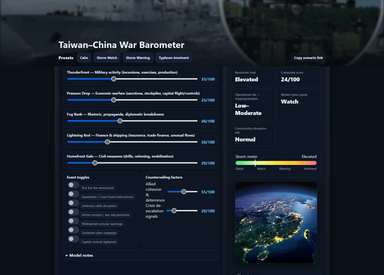Image resolution: width=384 pixels, height=275 pixels.
Task: Enable Quarantine / Coast Guard enforcement switch
Action: [x=73, y=194]
